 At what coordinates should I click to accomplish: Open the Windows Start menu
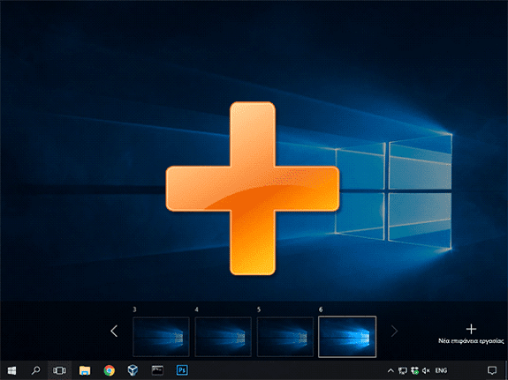pyautogui.click(x=11, y=370)
